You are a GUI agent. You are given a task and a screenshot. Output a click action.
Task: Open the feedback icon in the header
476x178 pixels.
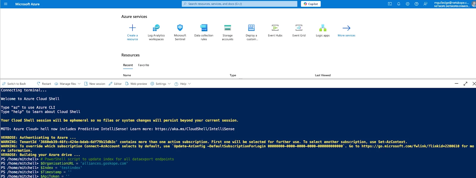pyautogui.click(x=425, y=4)
